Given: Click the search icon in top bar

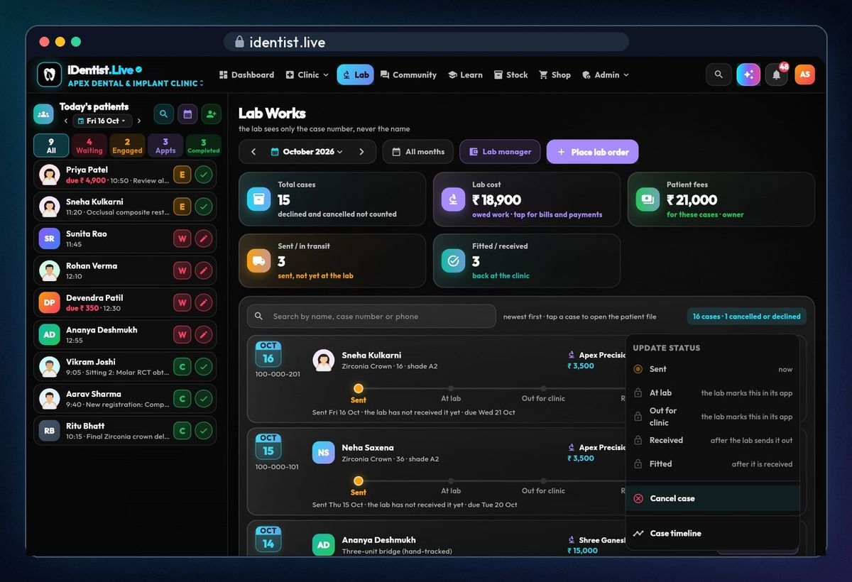Looking at the screenshot, I should (719, 75).
